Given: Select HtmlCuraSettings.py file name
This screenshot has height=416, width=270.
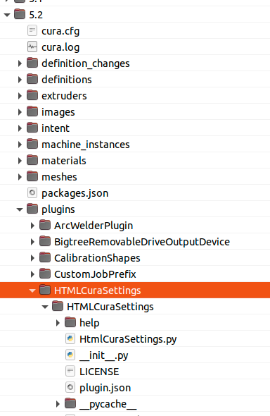Looking at the screenshot, I should coord(128,340).
